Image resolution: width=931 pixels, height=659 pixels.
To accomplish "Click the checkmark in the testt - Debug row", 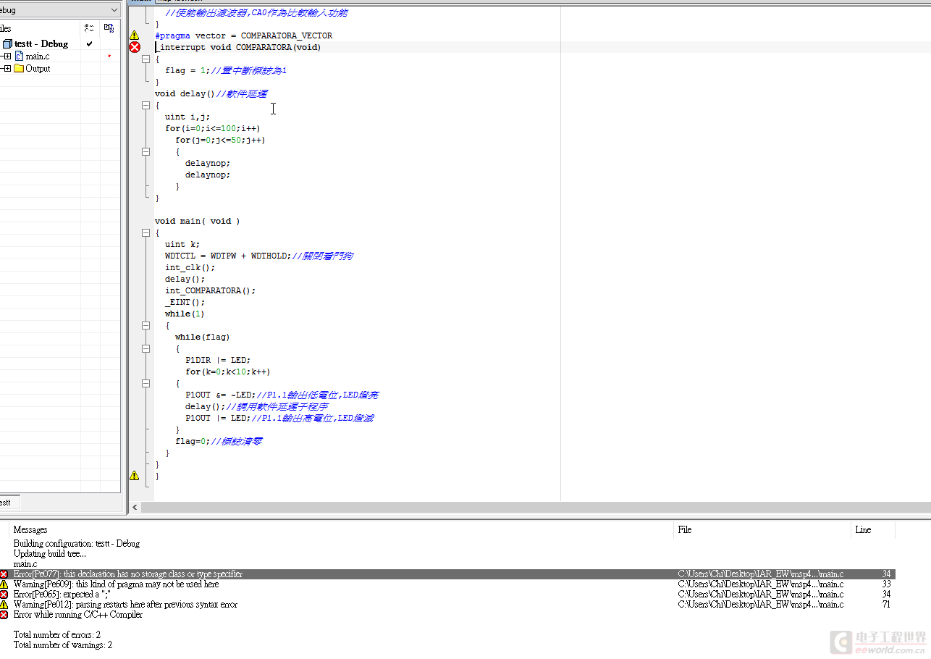I will coord(89,44).
